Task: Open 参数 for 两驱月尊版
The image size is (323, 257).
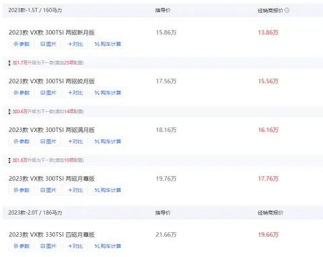Action: click(x=22, y=190)
